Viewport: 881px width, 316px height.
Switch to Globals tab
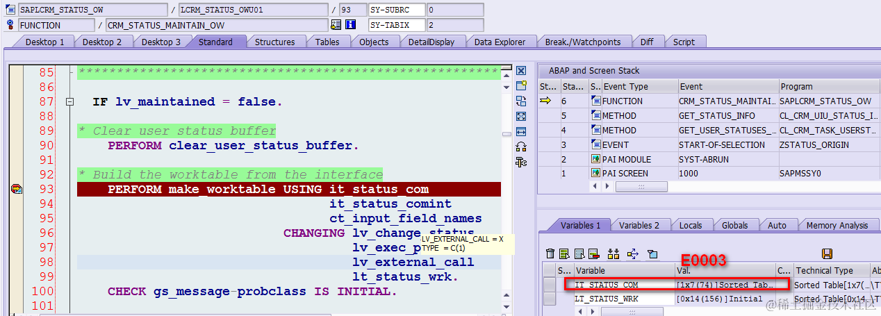(735, 225)
